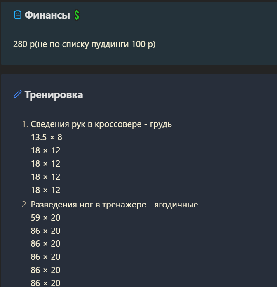Click the first 18 × 12 set line
The image size is (277, 287).
[46, 151]
